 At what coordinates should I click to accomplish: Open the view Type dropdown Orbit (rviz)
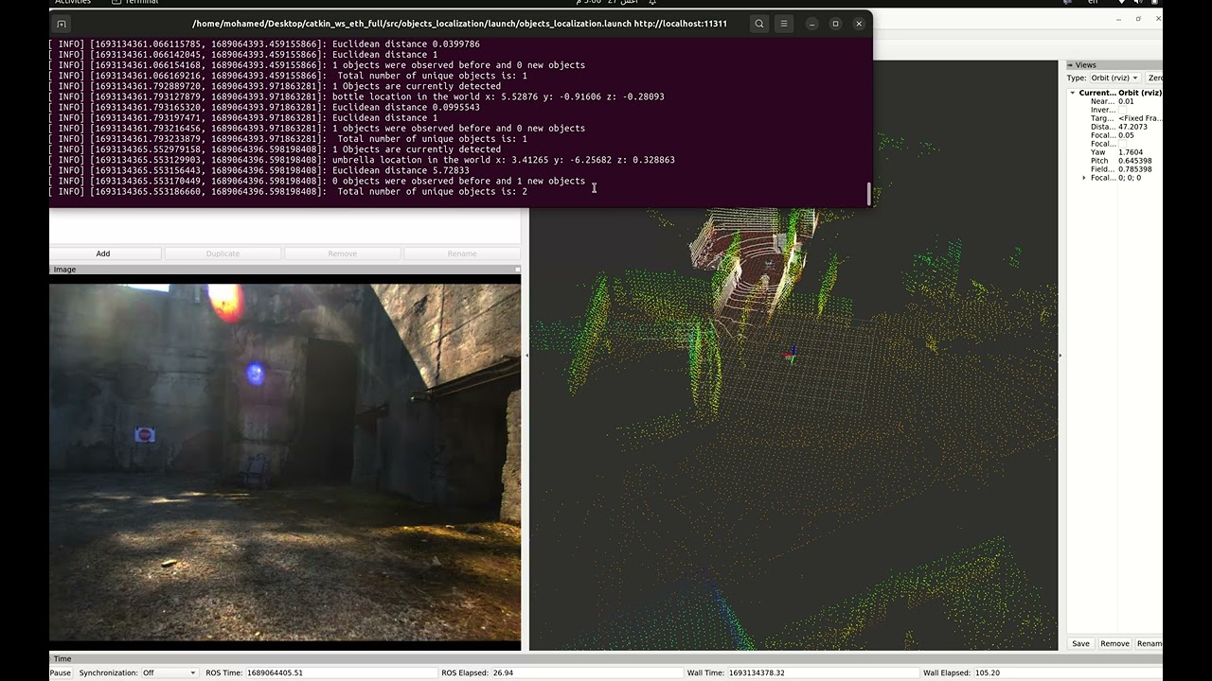[1115, 78]
